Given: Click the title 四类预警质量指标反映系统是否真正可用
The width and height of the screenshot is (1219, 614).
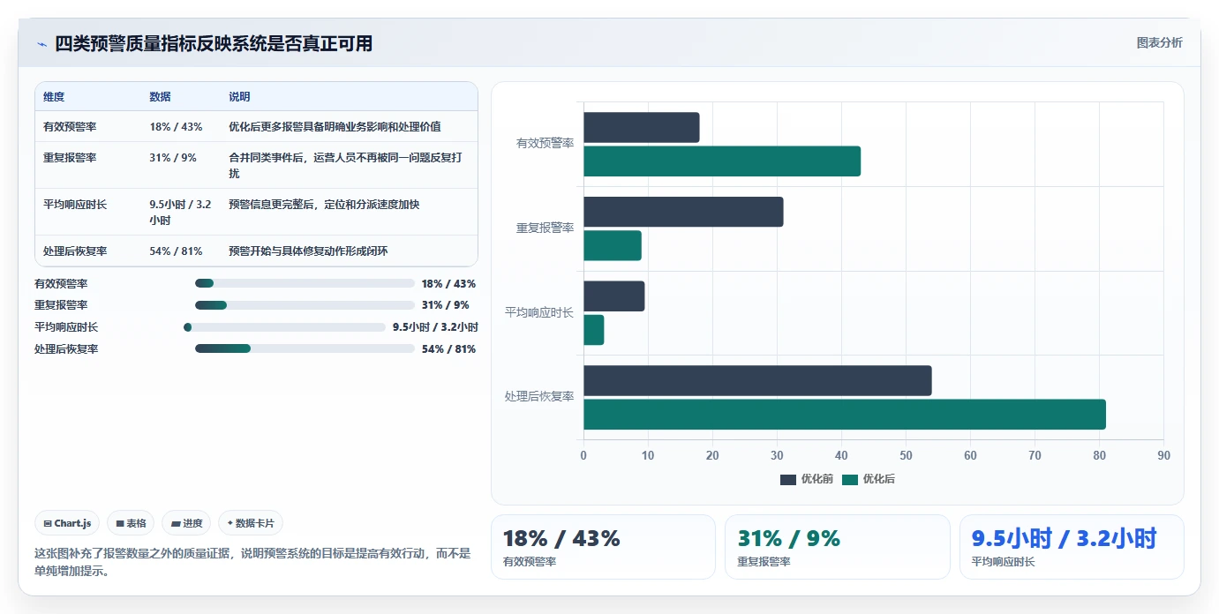Looking at the screenshot, I should click(214, 43).
